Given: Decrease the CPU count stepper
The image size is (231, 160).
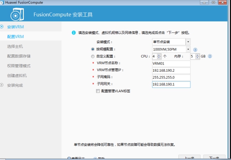Looking at the screenshot, I should point(159,58).
